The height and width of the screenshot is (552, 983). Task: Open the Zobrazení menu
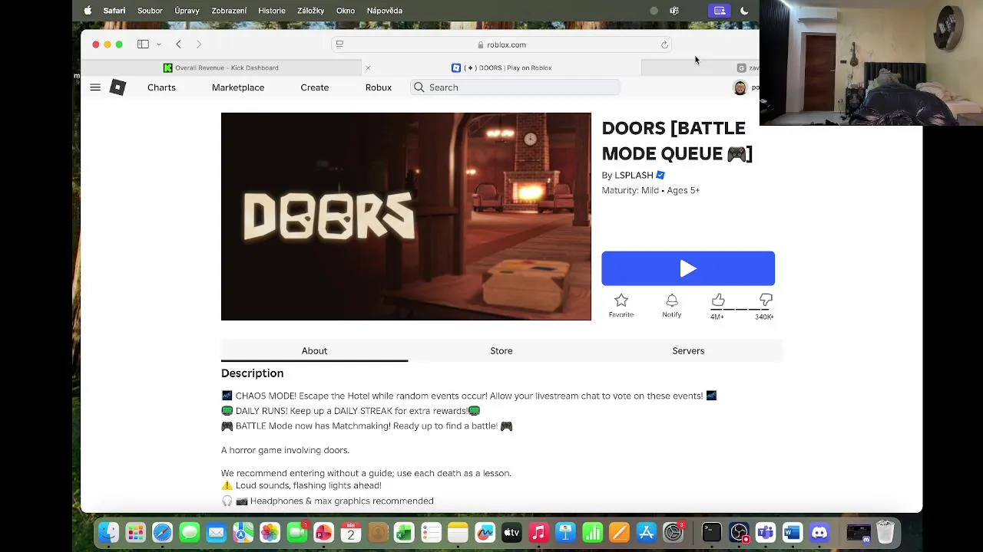click(x=229, y=11)
